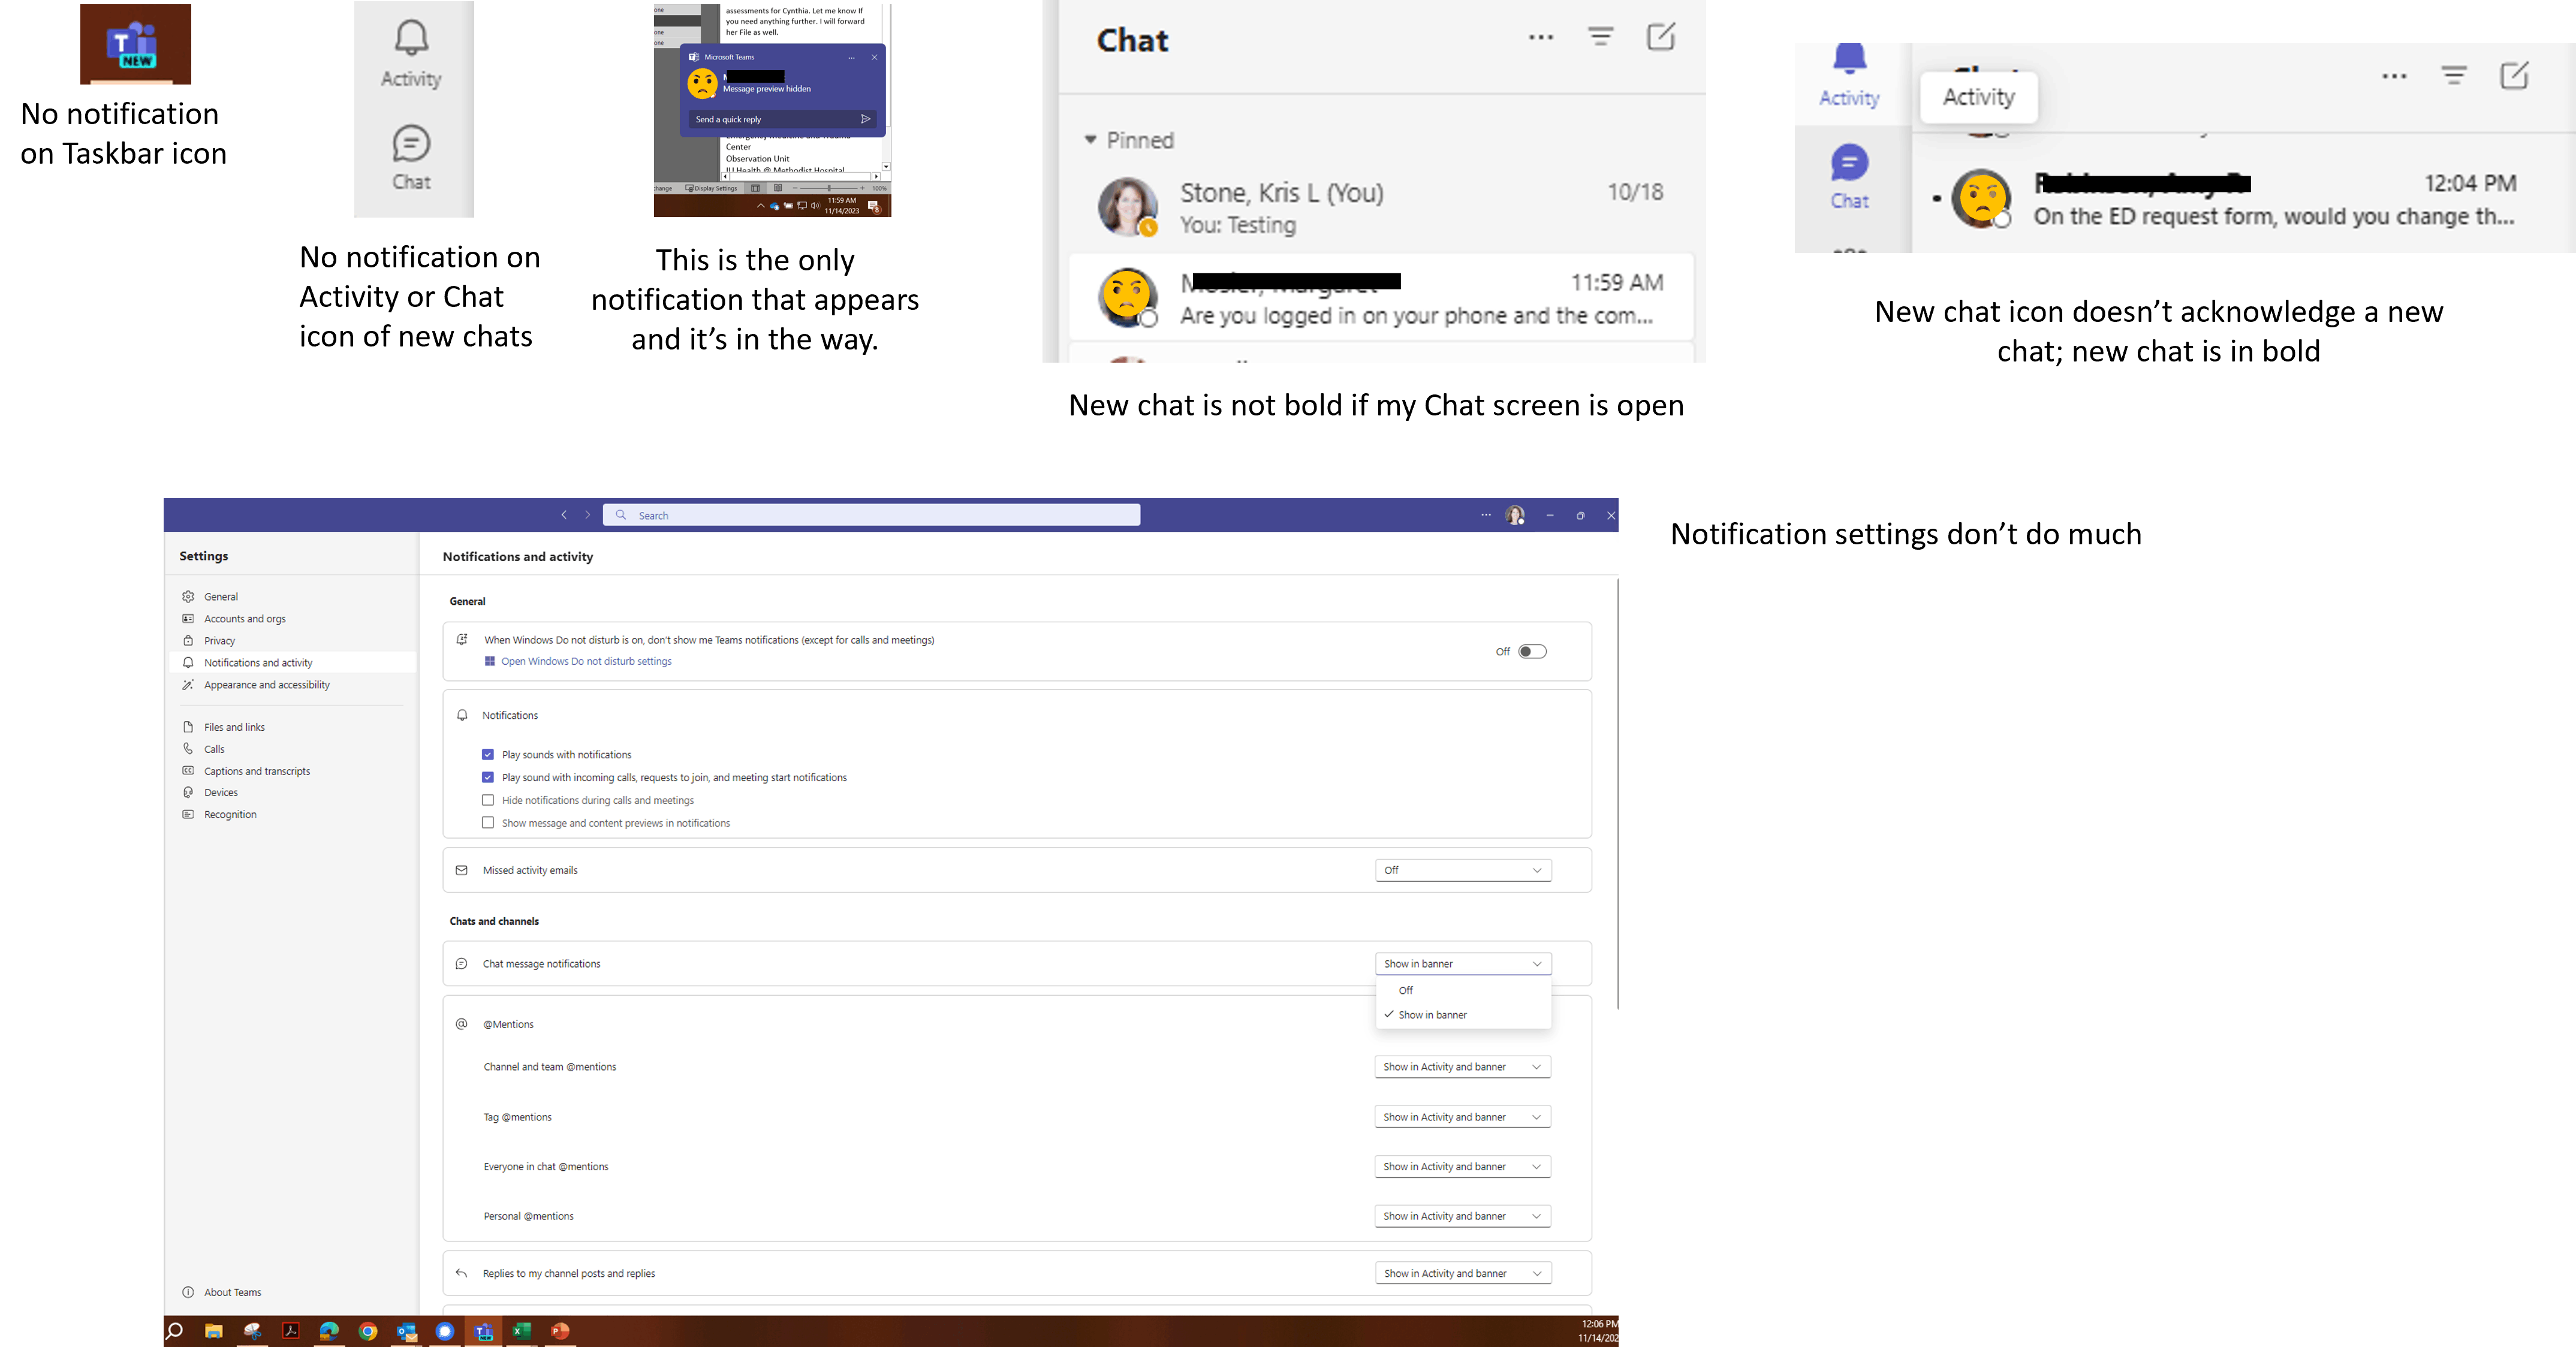2576x1347 pixels.
Task: Click the Calls settings icon in sidebar
Action: pos(189,749)
